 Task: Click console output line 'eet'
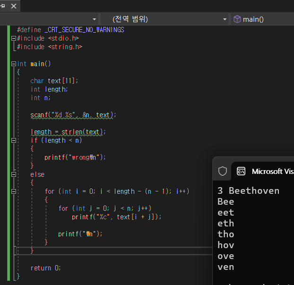point(226,212)
